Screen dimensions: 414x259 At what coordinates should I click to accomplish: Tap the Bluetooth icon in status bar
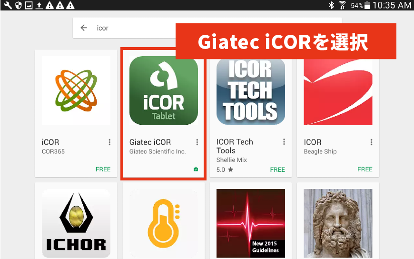(331, 5)
